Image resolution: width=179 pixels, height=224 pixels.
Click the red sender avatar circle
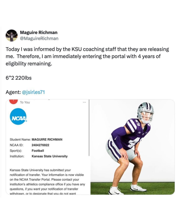(x=13, y=102)
